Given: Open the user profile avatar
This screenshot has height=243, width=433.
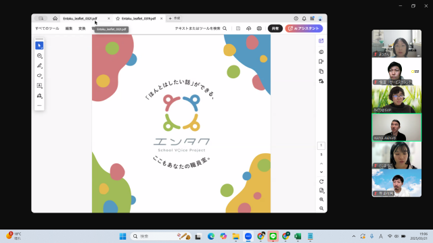Looking at the screenshot, I should click(320, 18).
